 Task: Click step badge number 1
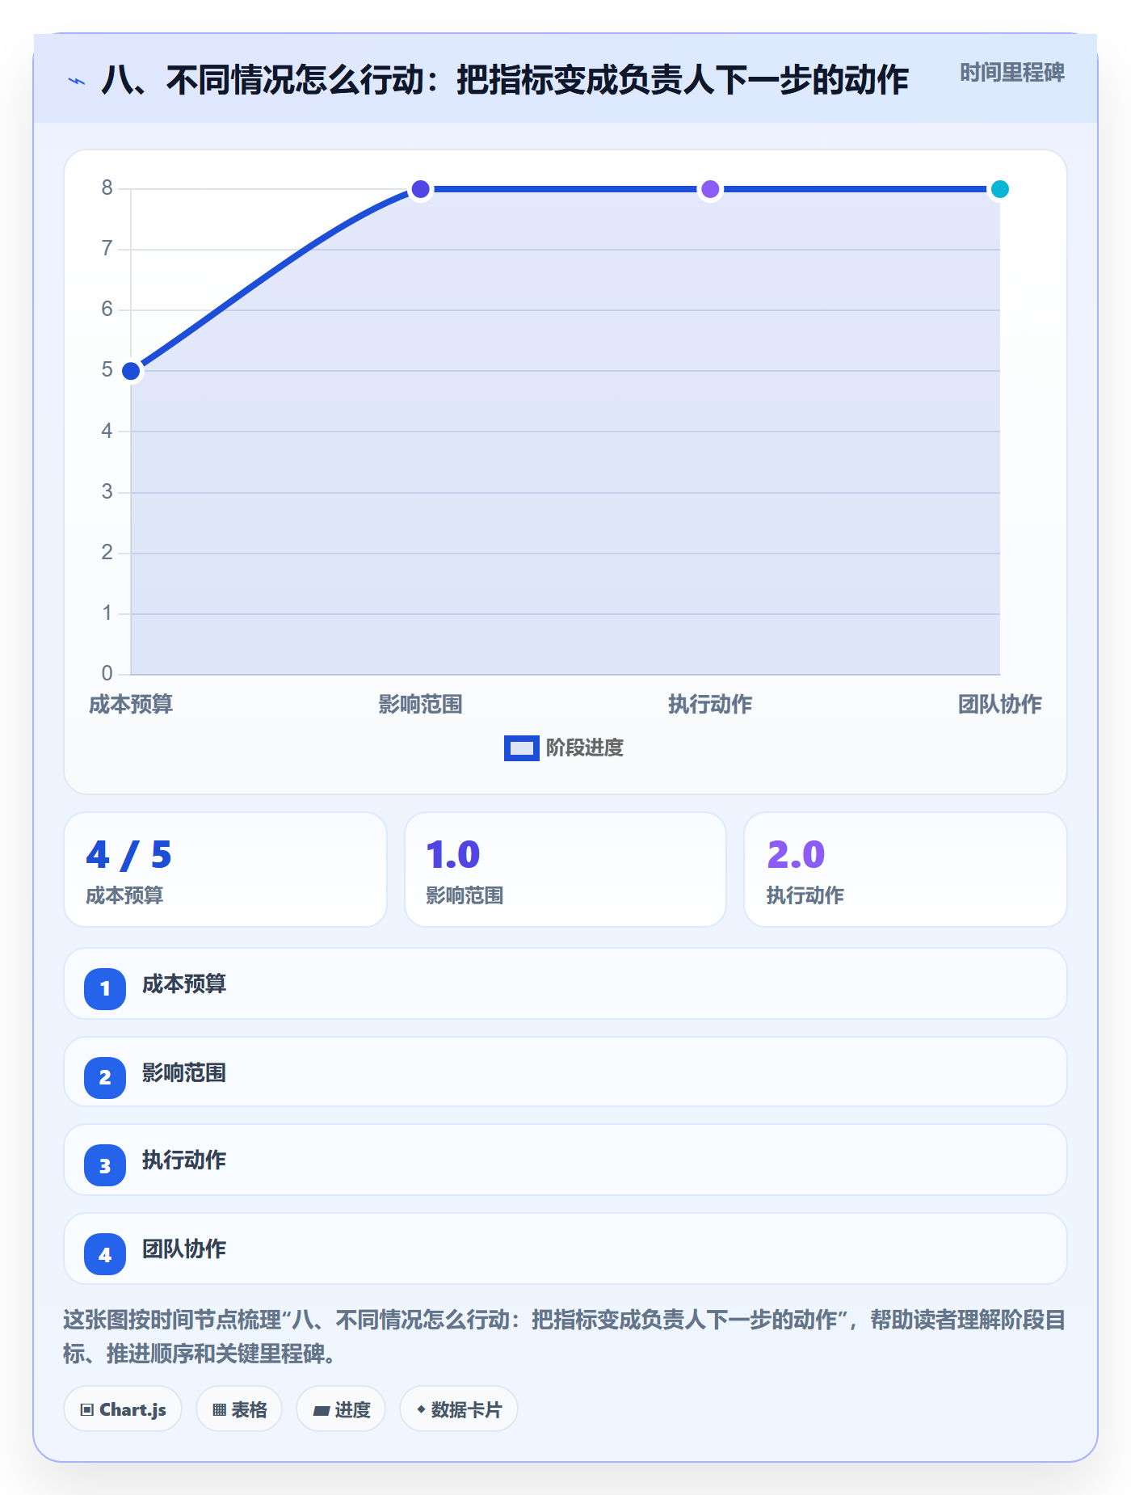[105, 988]
